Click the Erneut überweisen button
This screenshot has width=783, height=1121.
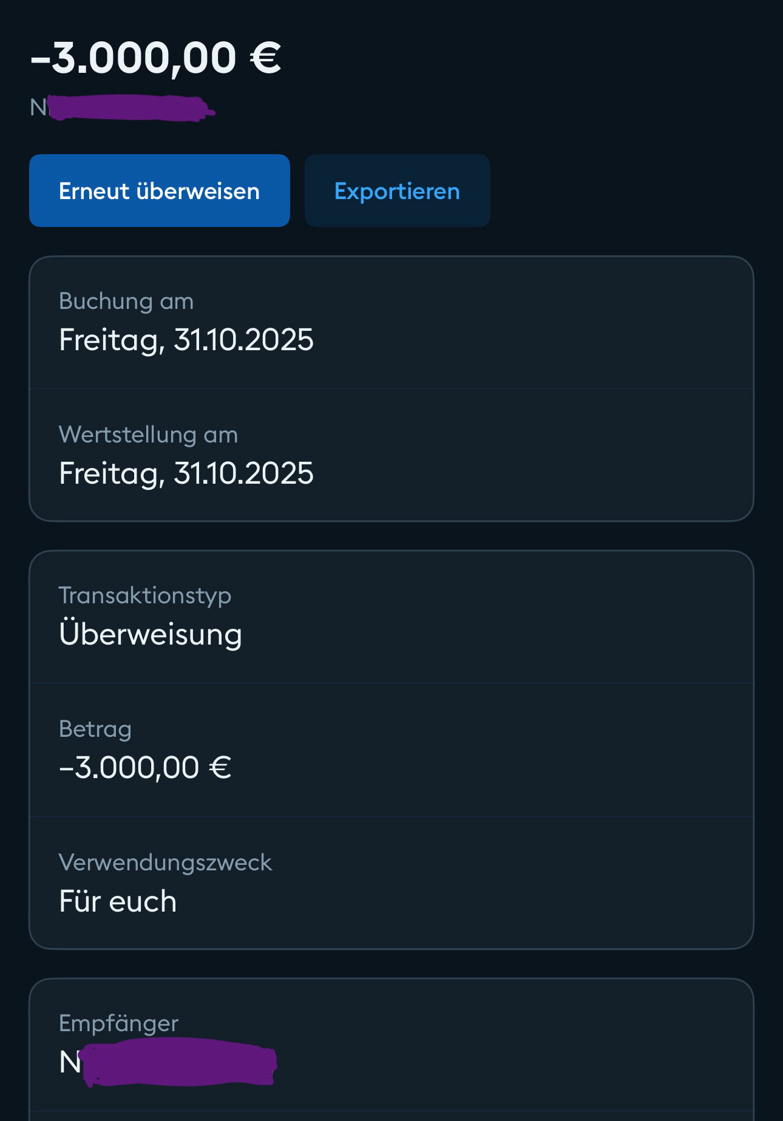(159, 191)
